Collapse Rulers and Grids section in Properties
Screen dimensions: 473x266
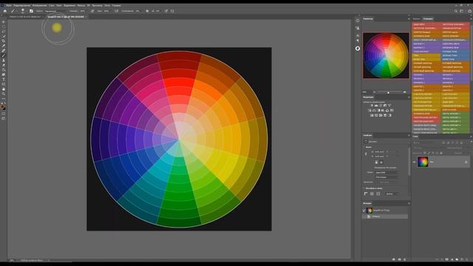tap(364, 188)
